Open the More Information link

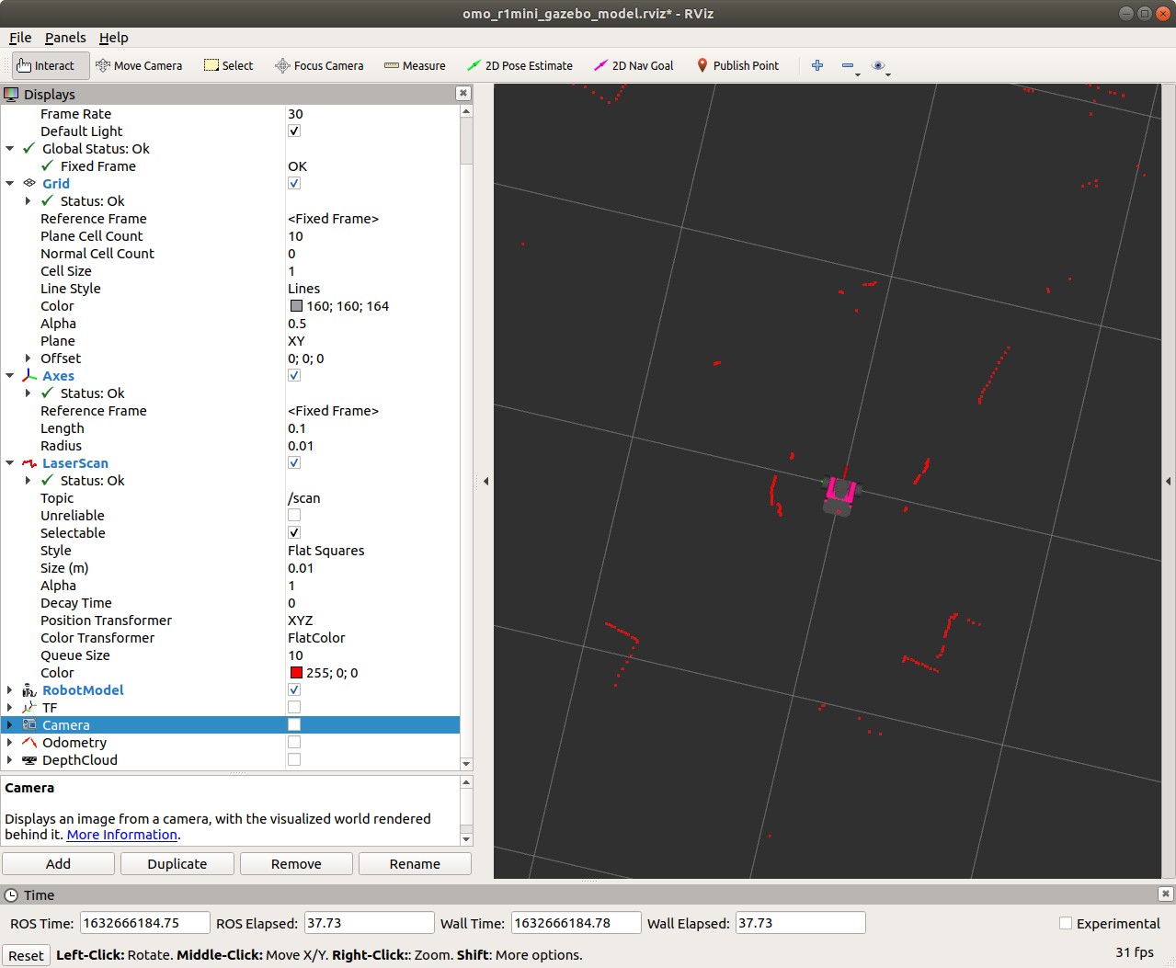coord(121,835)
